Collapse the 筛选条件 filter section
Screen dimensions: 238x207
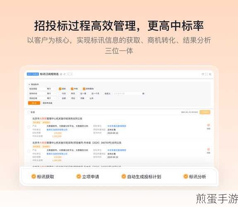29,84
